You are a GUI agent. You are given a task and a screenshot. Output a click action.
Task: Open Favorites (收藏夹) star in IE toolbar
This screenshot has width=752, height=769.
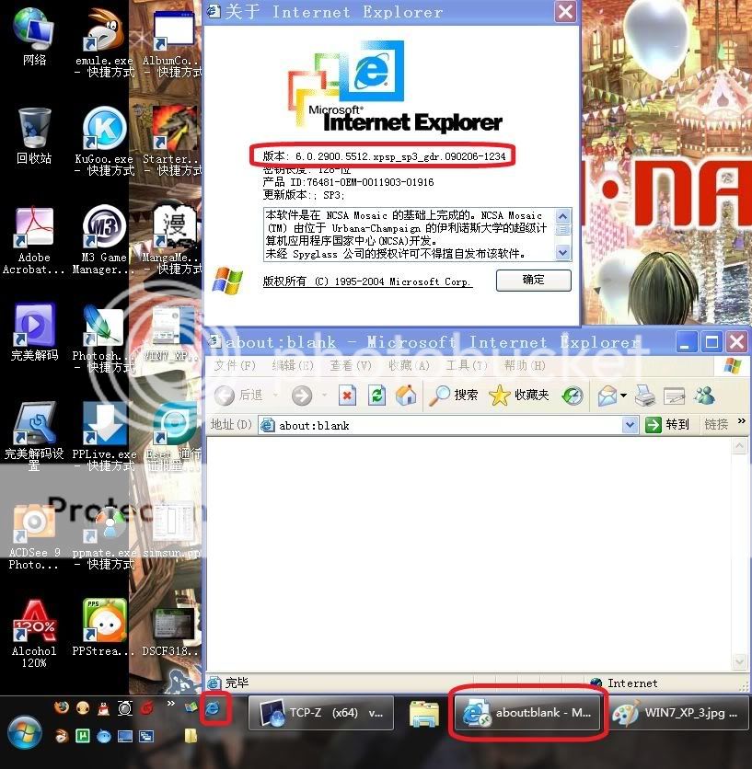pyautogui.click(x=518, y=396)
